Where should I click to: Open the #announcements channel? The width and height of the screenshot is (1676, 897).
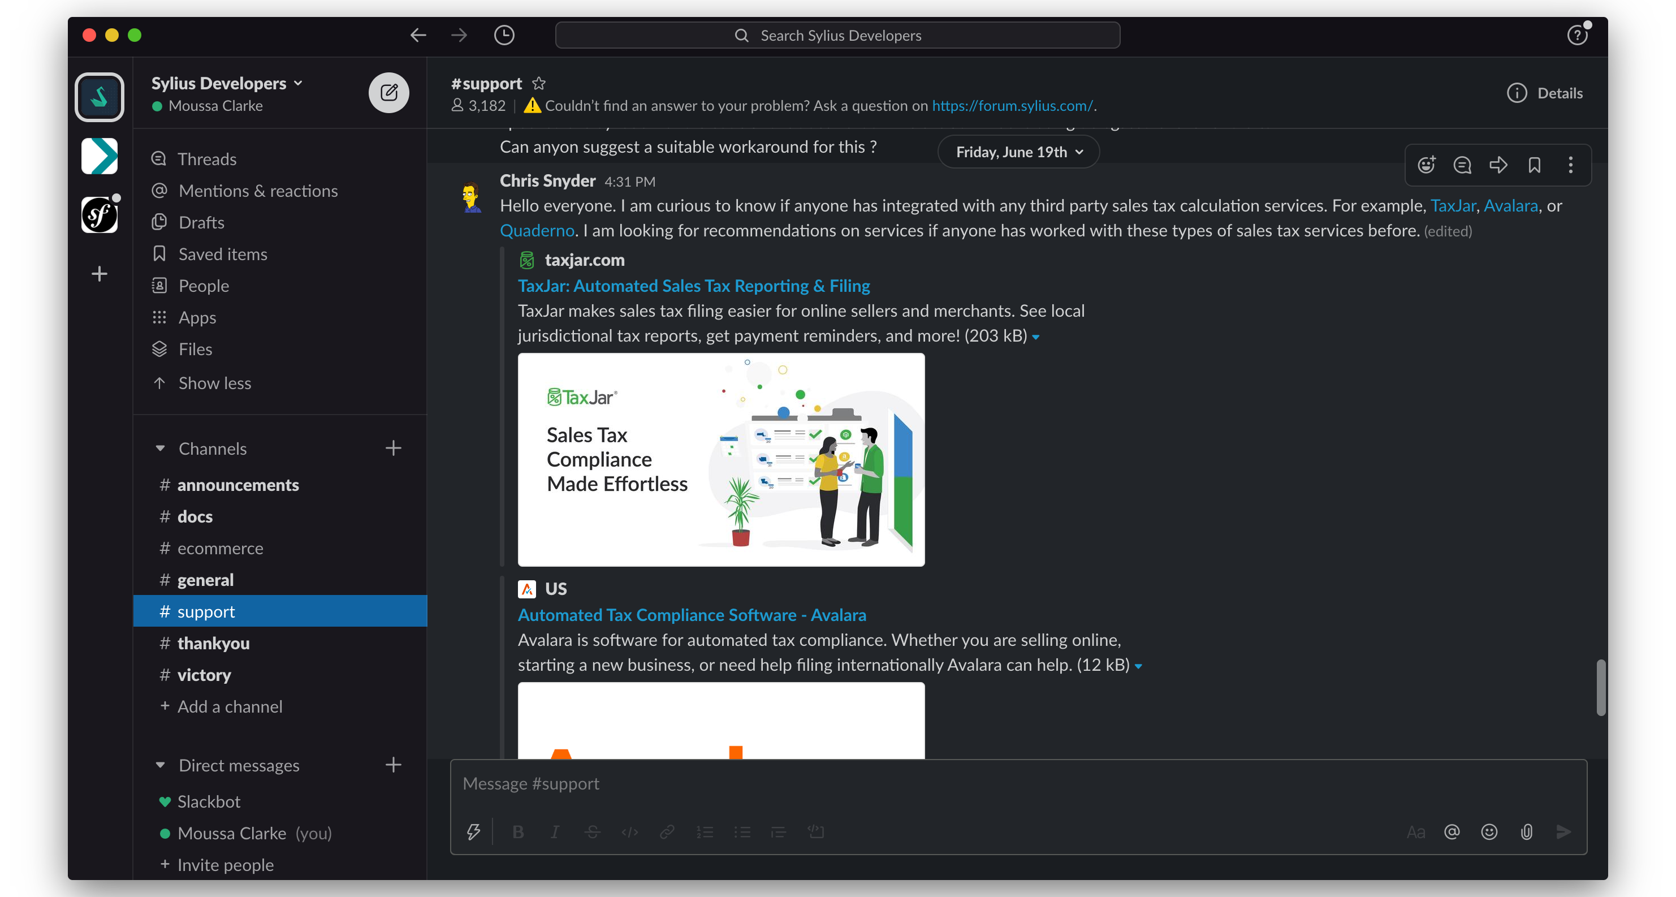(237, 484)
